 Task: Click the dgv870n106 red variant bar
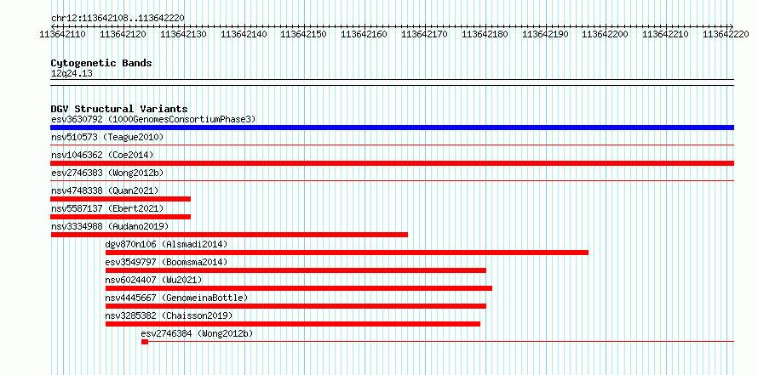347,253
